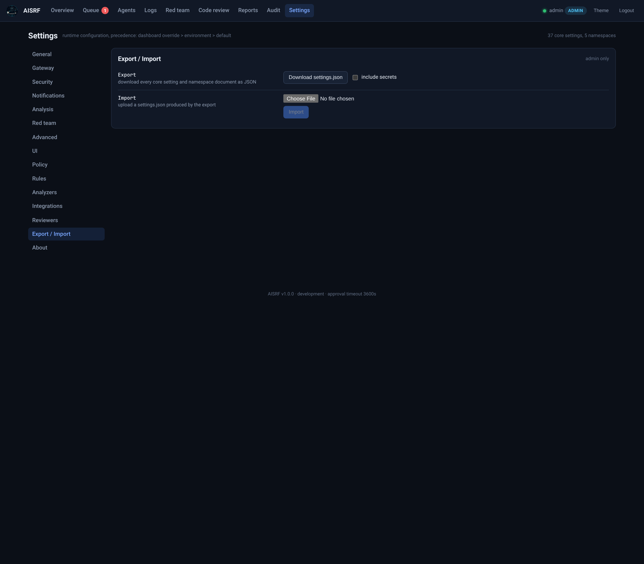Click the AISRF logo icon
The height and width of the screenshot is (564, 644).
click(12, 11)
